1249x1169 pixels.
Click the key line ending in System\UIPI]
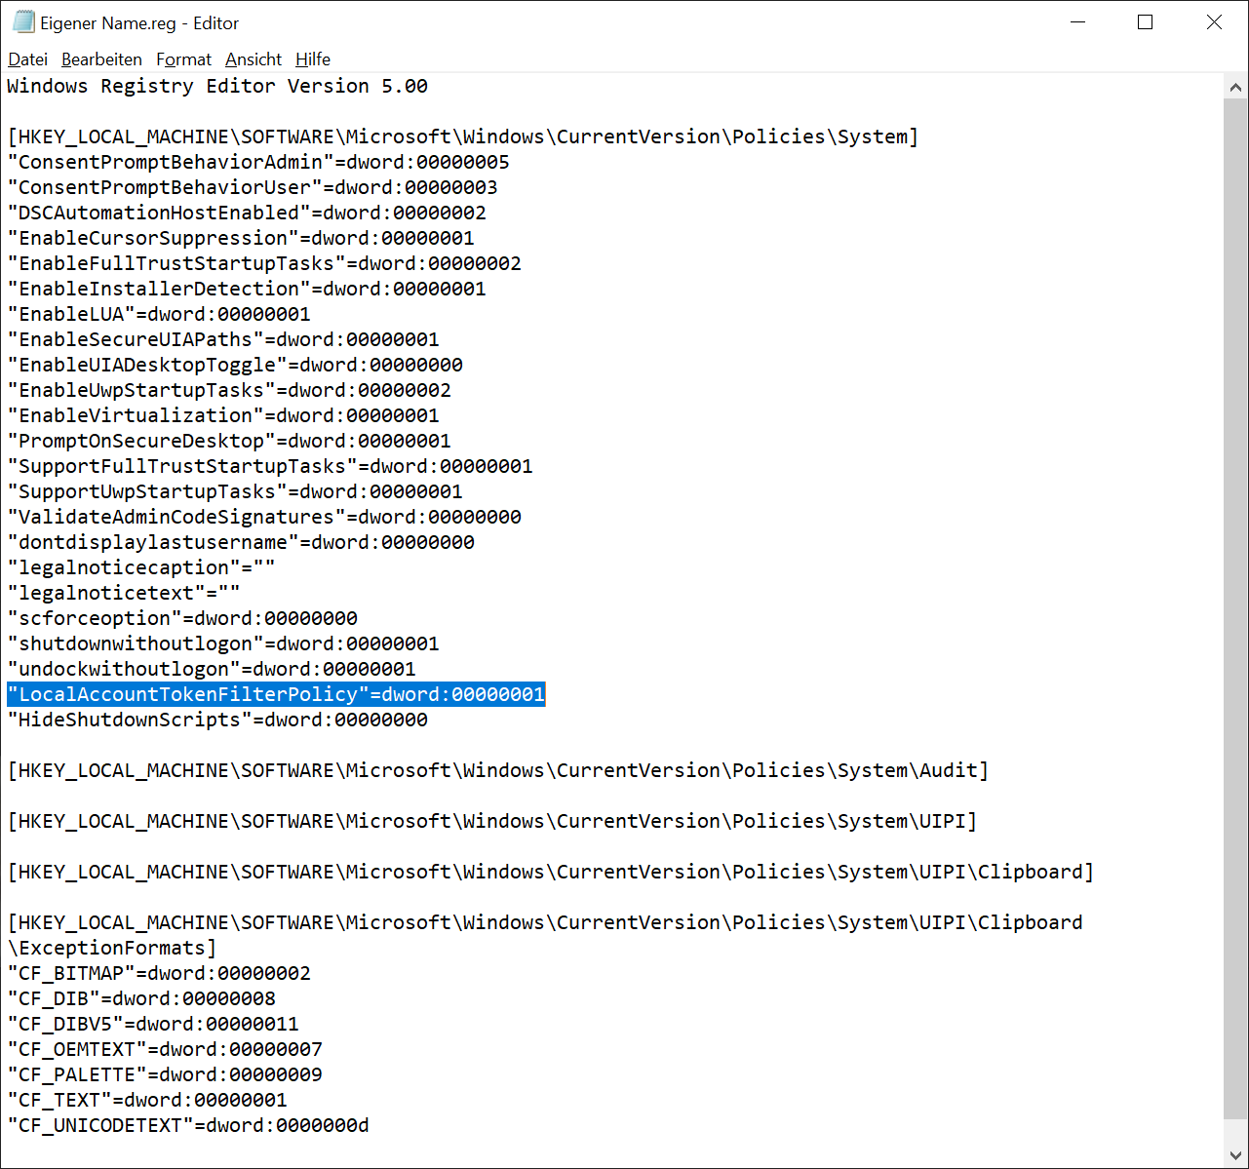pos(492,821)
